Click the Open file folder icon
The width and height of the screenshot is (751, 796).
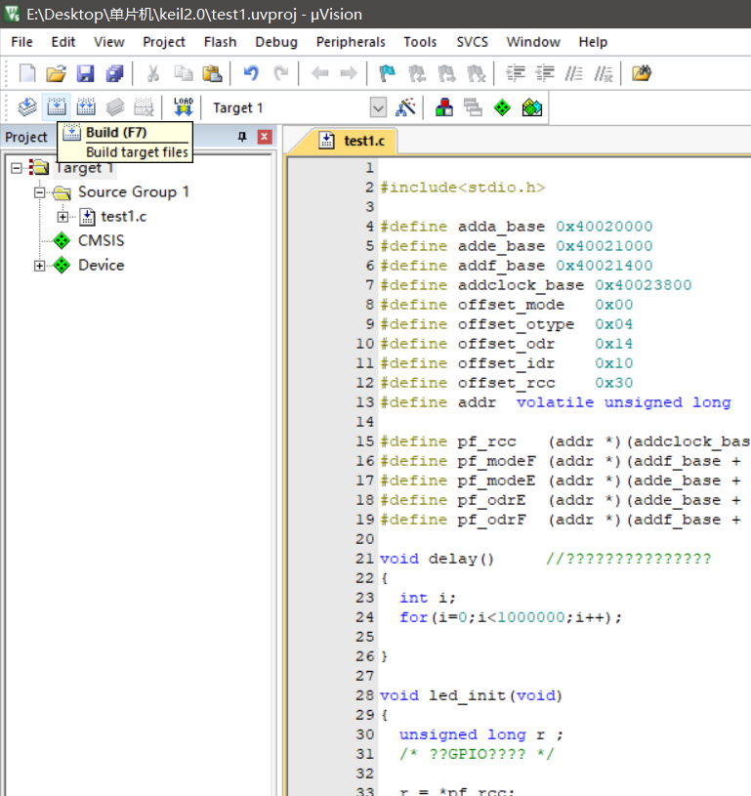(x=57, y=73)
